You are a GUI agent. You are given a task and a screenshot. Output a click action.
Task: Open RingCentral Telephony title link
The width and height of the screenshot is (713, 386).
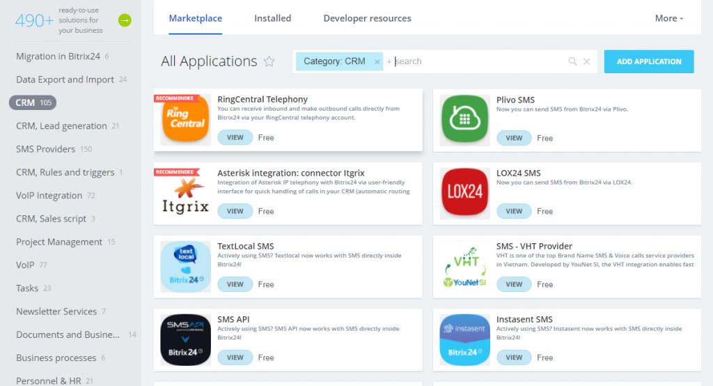(x=263, y=99)
